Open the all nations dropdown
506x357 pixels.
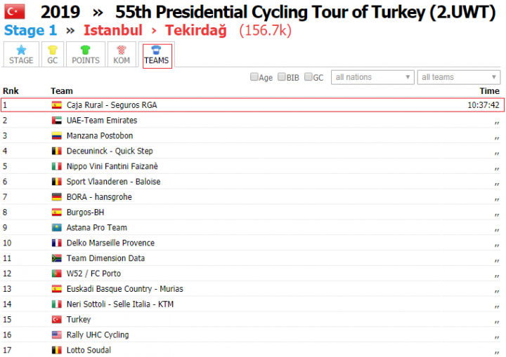pyautogui.click(x=372, y=77)
